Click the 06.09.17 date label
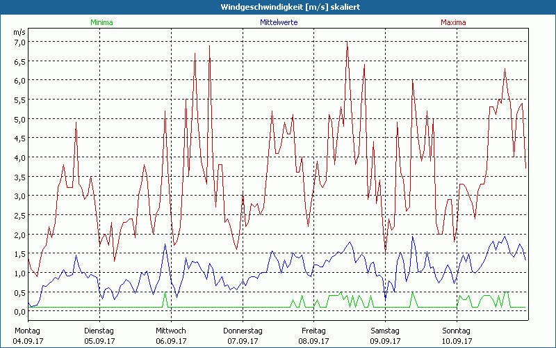 [171, 341]
